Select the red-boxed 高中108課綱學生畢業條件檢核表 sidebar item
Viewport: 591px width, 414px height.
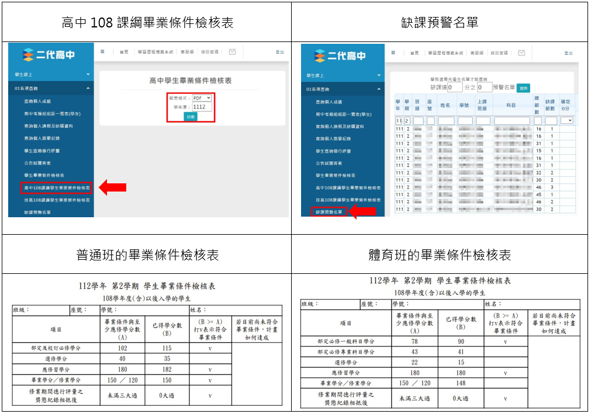(57, 188)
